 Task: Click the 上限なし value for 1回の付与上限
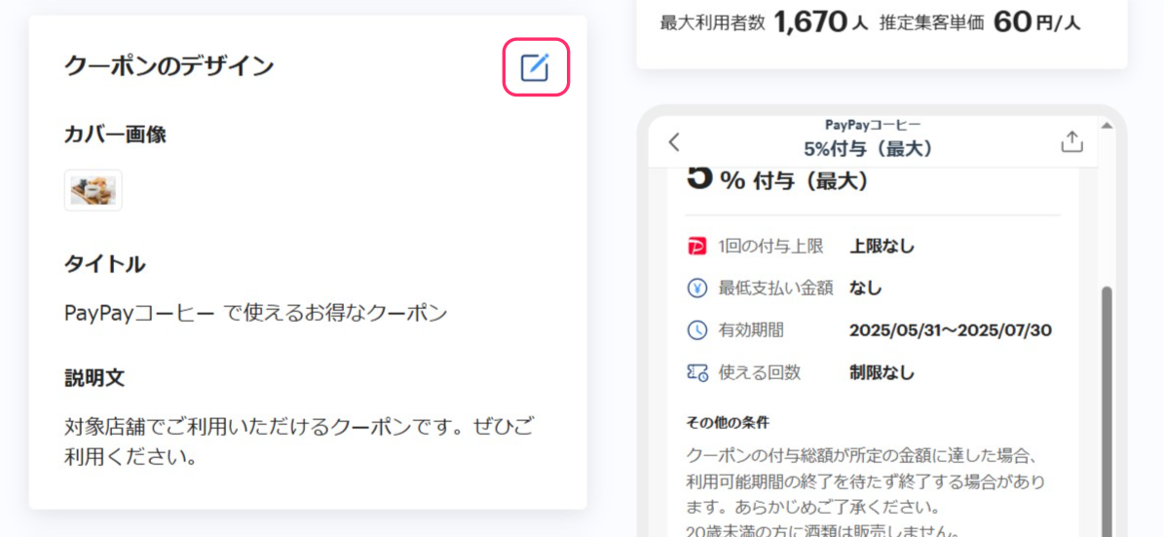(882, 247)
